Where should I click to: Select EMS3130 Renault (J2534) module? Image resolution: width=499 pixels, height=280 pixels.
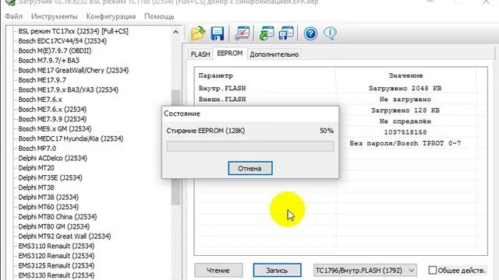coord(56,275)
